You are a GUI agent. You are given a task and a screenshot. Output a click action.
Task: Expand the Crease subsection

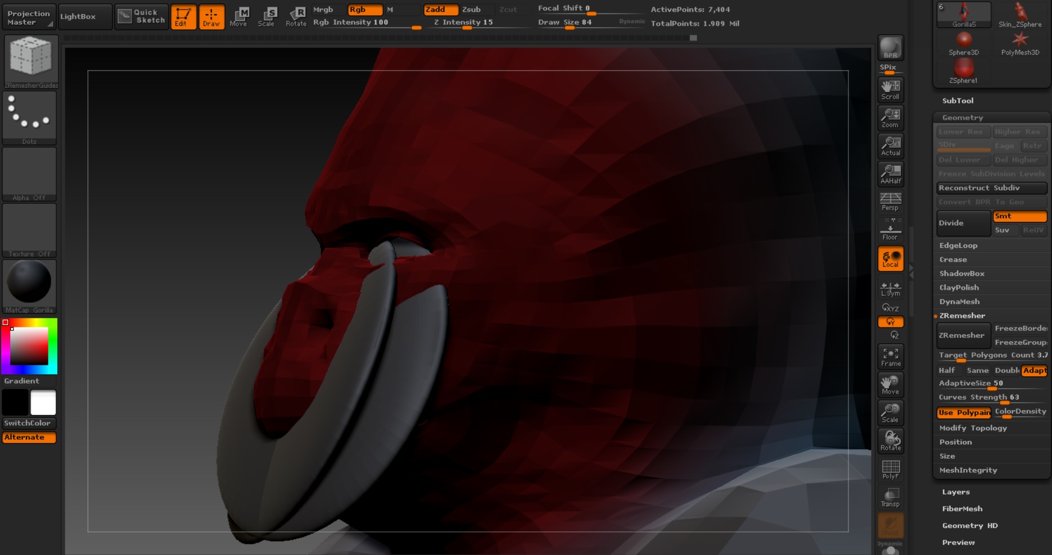[x=953, y=260]
